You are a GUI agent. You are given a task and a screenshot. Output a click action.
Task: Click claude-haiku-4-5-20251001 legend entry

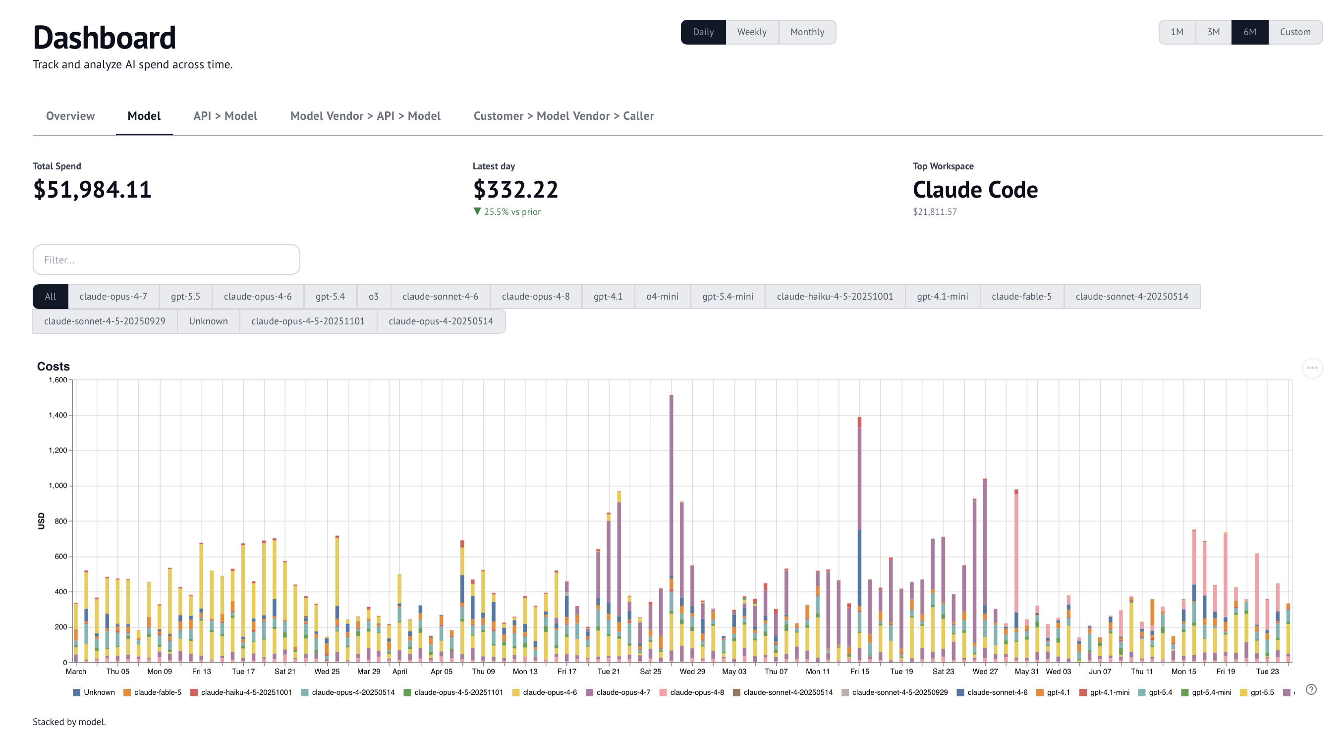(x=241, y=692)
